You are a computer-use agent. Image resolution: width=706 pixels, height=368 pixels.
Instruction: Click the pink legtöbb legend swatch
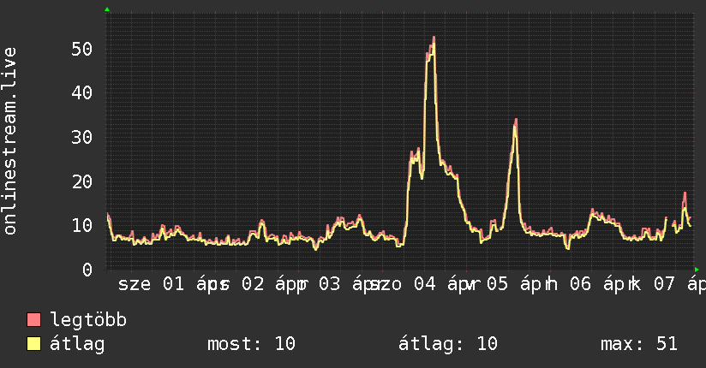tap(33, 319)
